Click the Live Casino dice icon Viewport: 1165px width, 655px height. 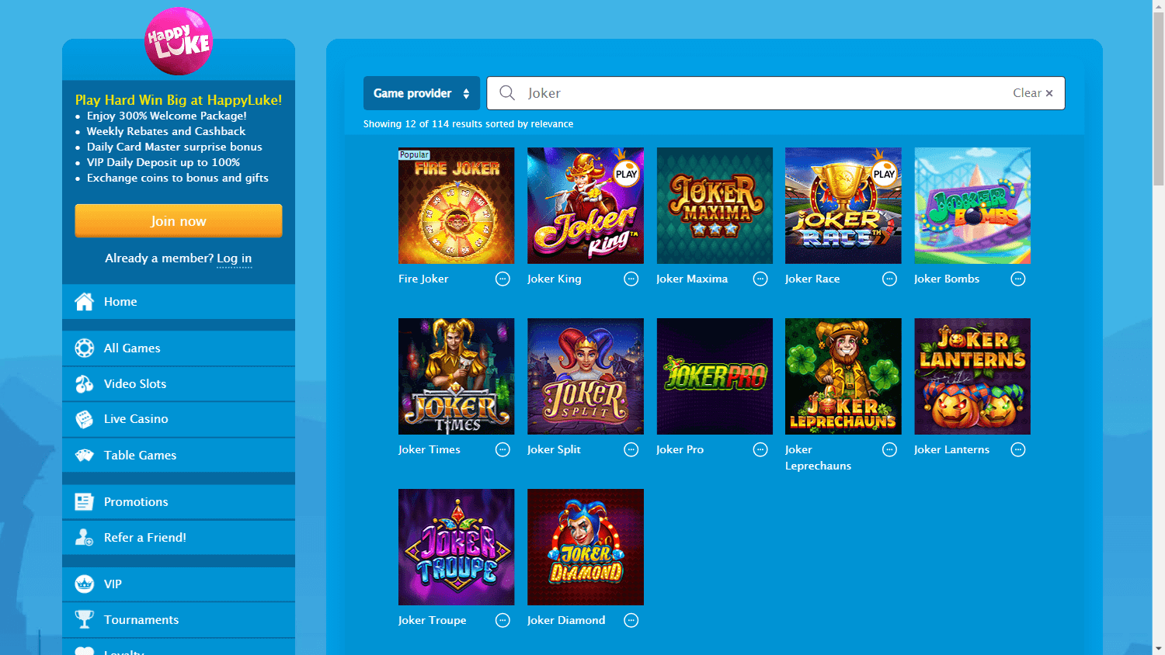click(x=84, y=419)
